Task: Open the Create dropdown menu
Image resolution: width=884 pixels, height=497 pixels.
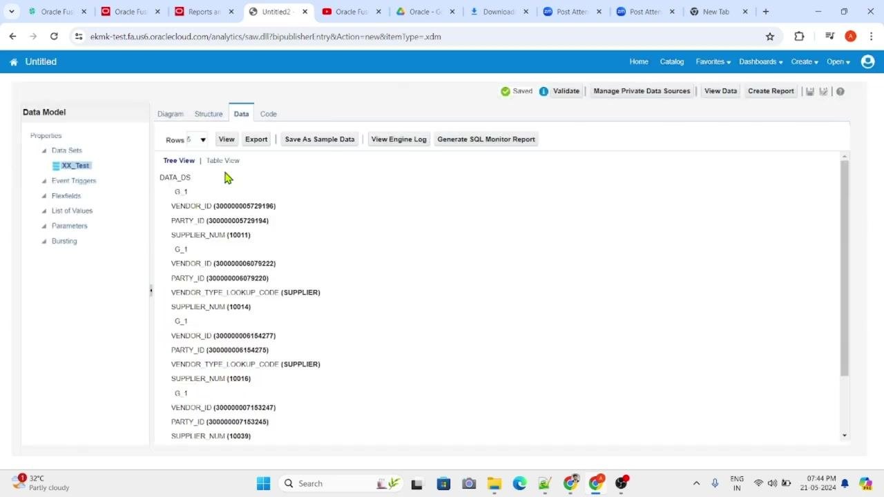Action: tap(805, 61)
